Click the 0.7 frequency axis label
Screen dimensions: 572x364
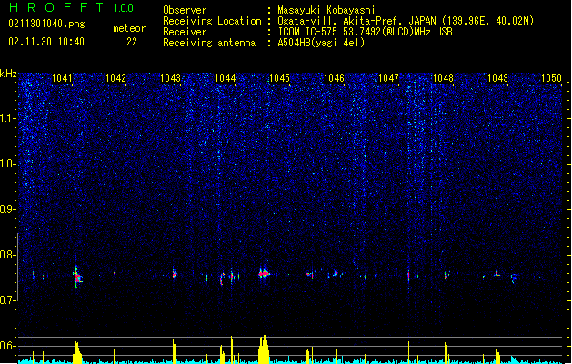pos(7,300)
